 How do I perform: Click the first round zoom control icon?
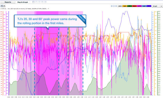pos(112,6)
